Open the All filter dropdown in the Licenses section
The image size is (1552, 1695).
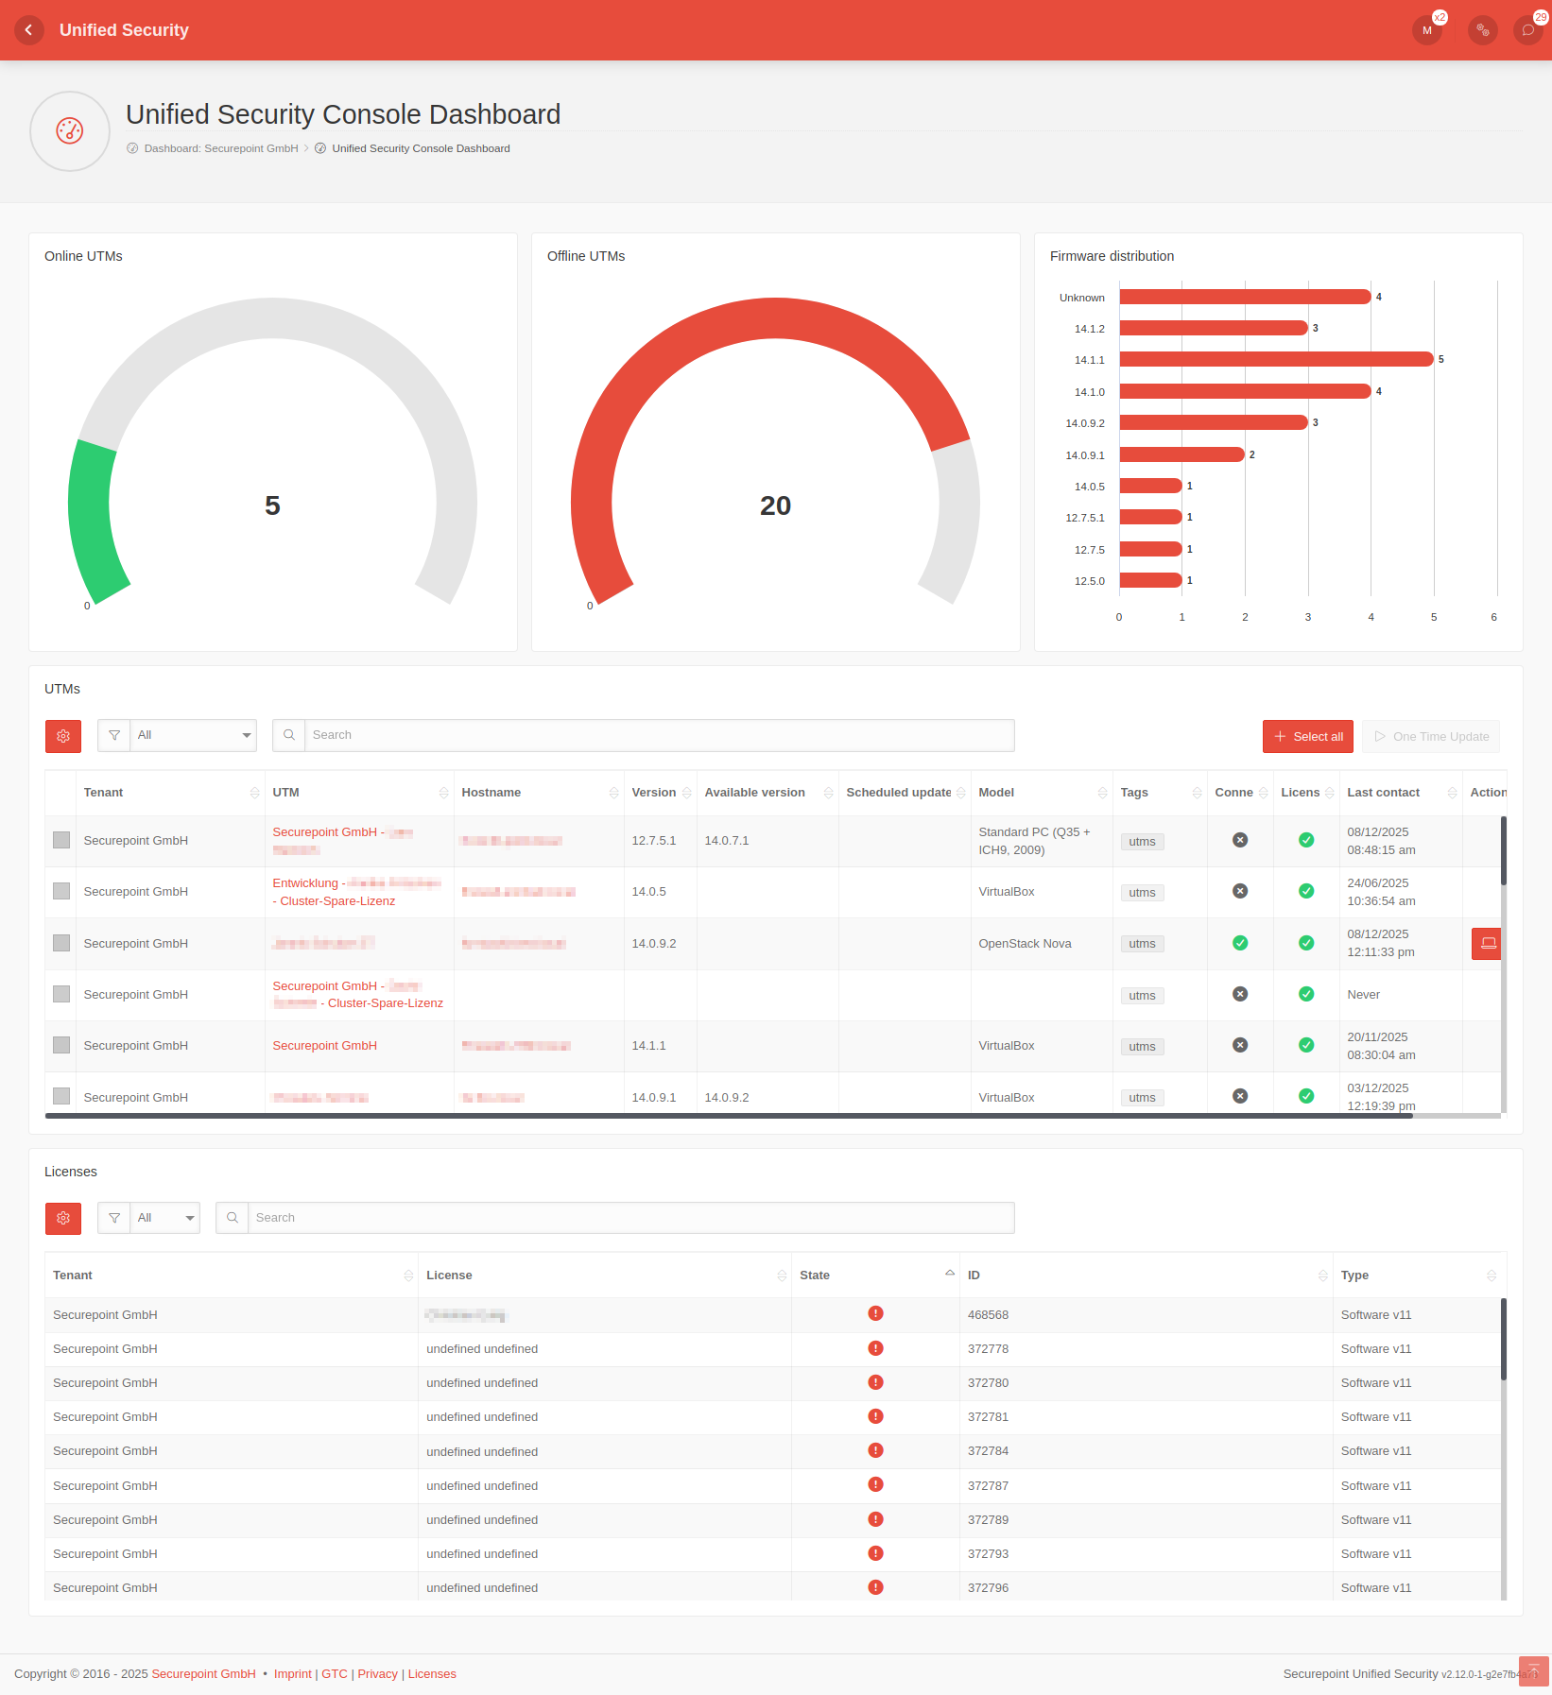tap(164, 1218)
